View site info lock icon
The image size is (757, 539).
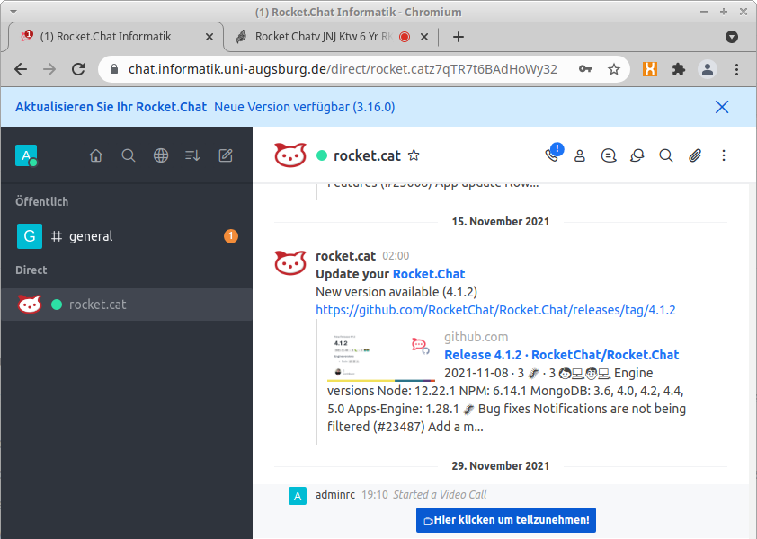(114, 69)
